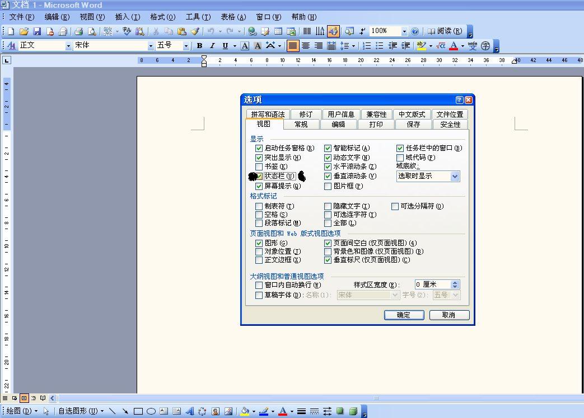This screenshot has height=418, width=584.
Task: Click the line color brush in drawing toolbar
Action: (x=263, y=411)
